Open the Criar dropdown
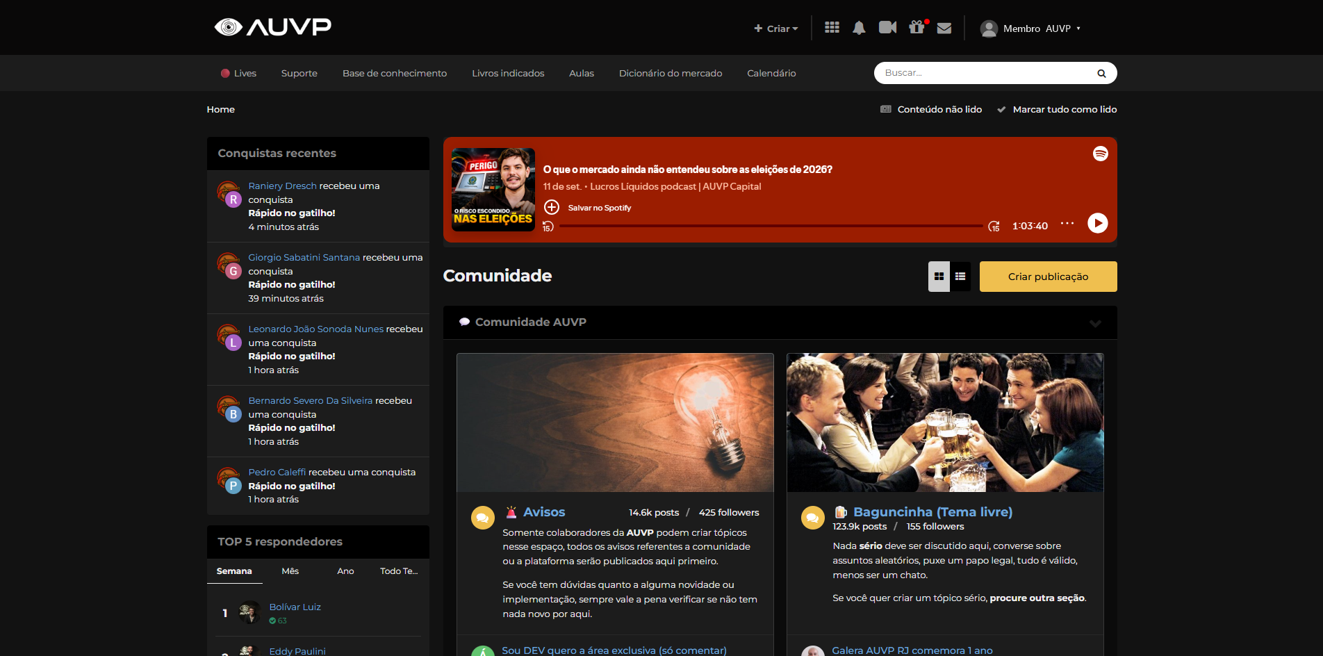Viewport: 1323px width, 656px height. pos(776,28)
